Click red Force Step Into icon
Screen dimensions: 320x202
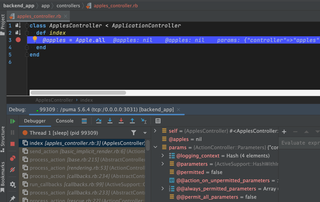click(x=121, y=121)
